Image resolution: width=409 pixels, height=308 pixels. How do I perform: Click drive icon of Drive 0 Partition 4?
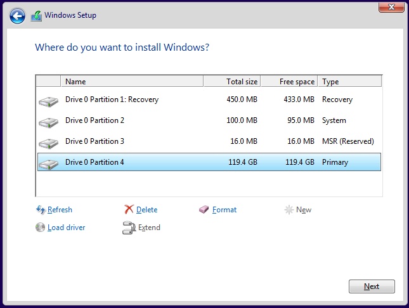click(49, 164)
